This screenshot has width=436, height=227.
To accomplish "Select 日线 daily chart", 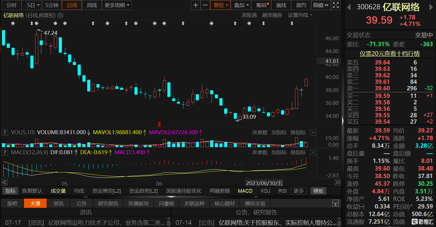I will (72, 5).
